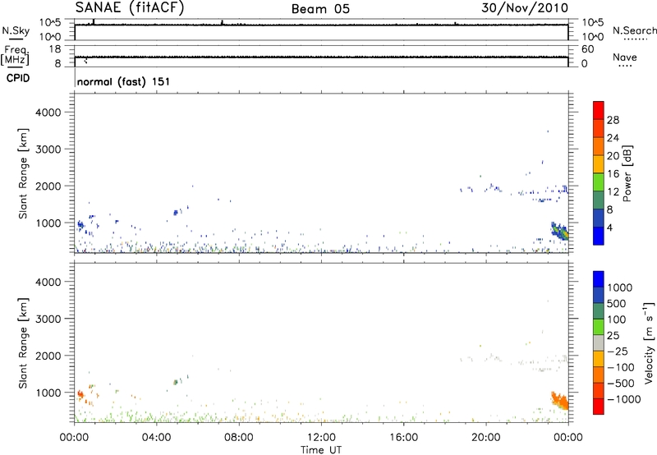Click the '-1000' tick on the Velocity colorbar
The height and width of the screenshot is (455, 657).
tap(624, 399)
